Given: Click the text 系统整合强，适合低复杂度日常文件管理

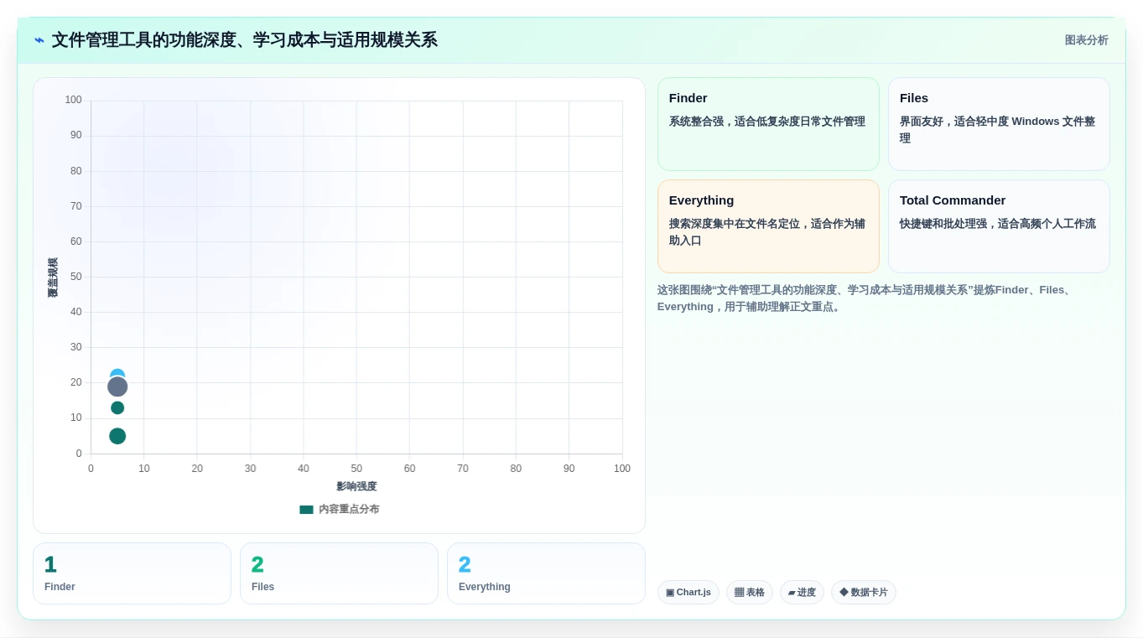Looking at the screenshot, I should point(766,122).
